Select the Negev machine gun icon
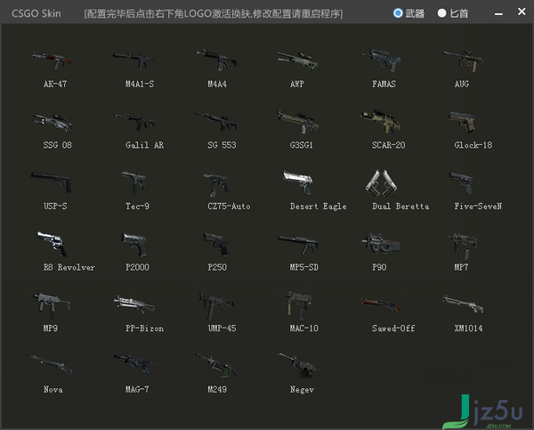The height and width of the screenshot is (430, 534). click(298, 365)
